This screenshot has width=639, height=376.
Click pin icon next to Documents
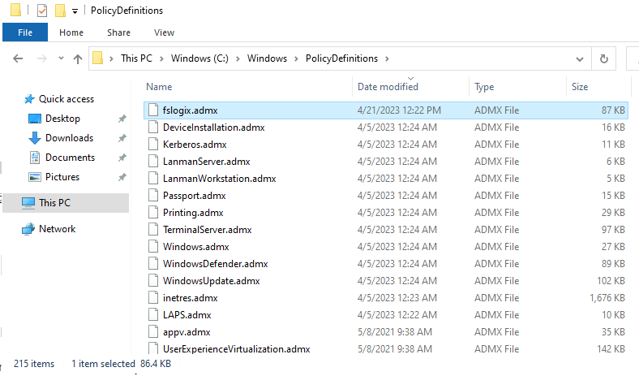(122, 158)
